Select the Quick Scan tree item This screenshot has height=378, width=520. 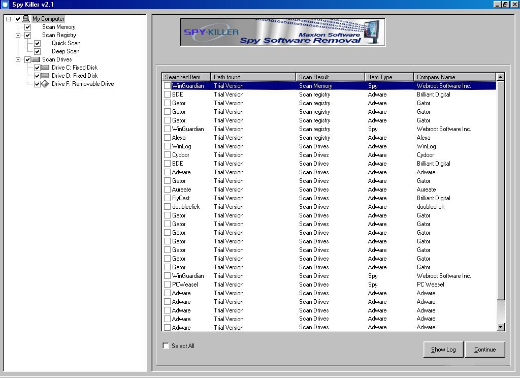click(66, 43)
